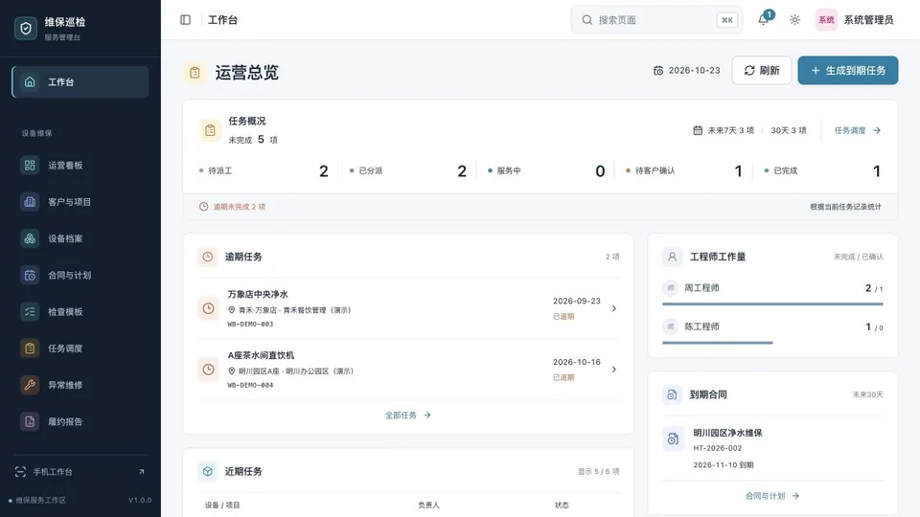Expand chevron on A座茶水间直饮机 row
Screen dimensions: 920x517
click(x=613, y=370)
